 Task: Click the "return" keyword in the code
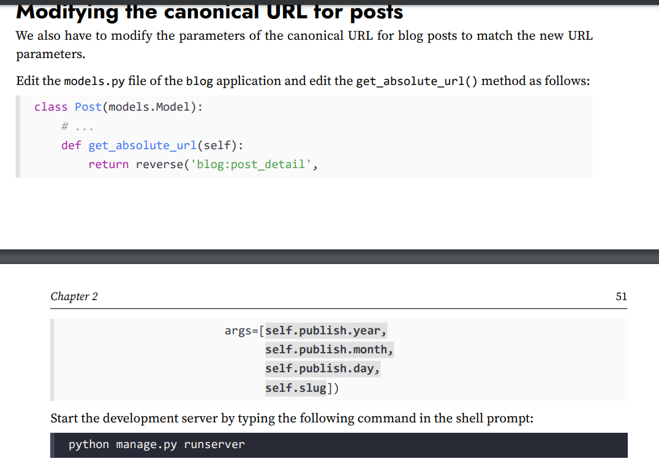108,164
